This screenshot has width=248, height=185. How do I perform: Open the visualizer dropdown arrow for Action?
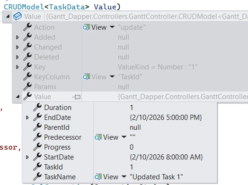(112, 27)
